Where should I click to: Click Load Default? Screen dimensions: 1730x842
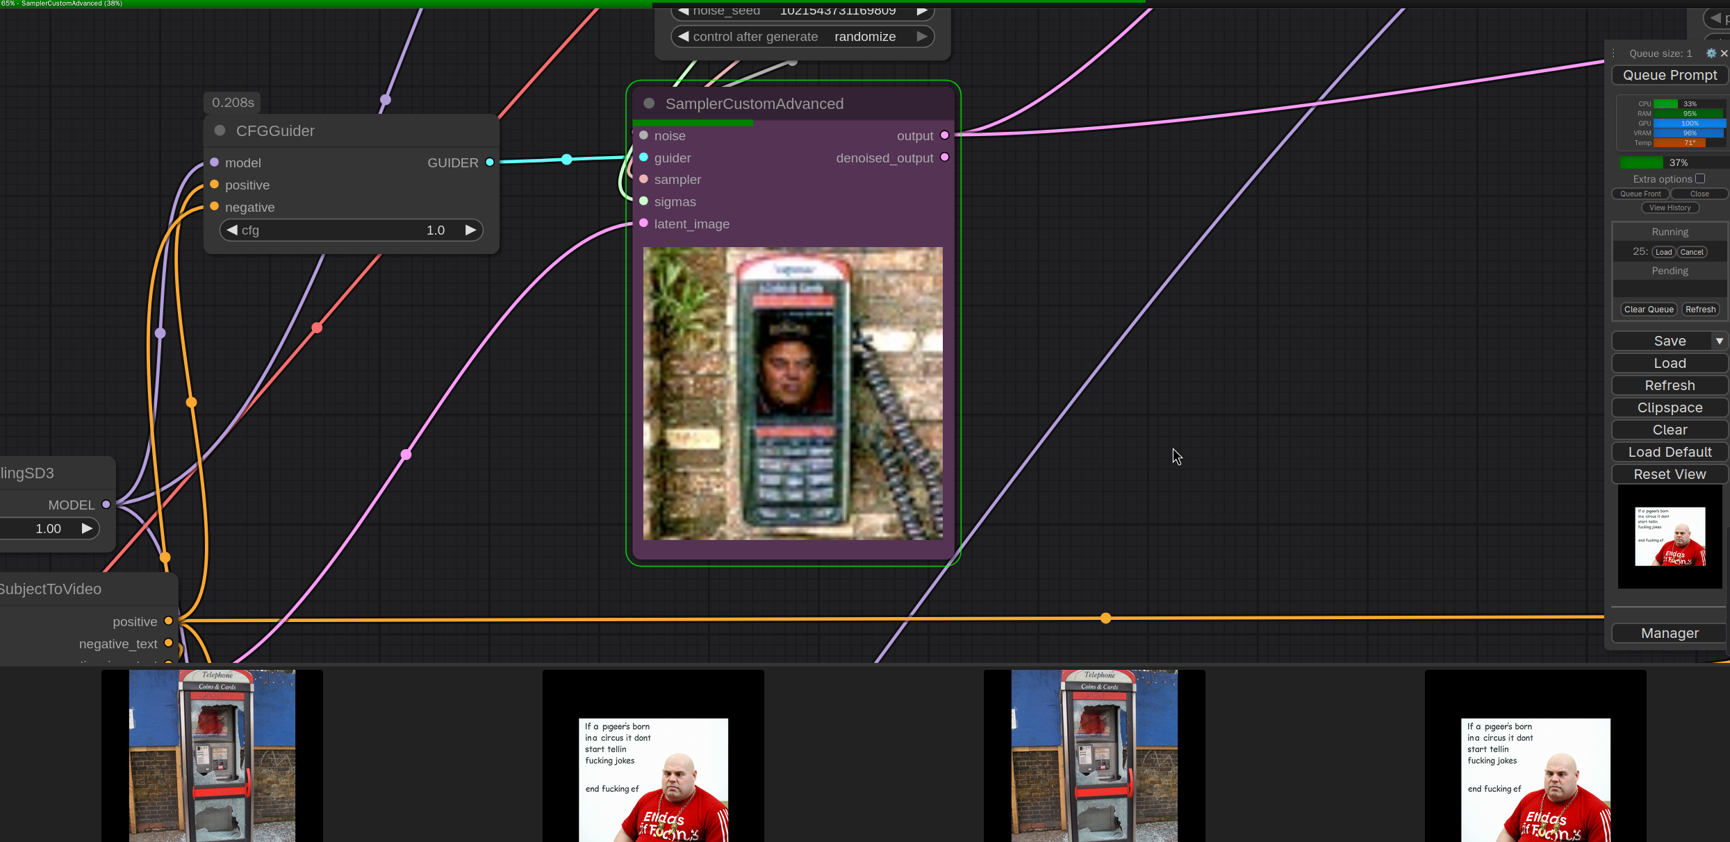[x=1670, y=452]
